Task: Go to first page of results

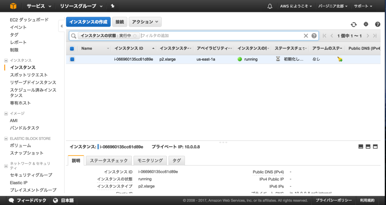Action: [x=325, y=36]
